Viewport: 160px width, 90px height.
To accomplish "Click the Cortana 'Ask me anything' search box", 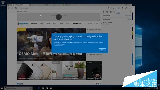I will pyautogui.click(x=18, y=88).
